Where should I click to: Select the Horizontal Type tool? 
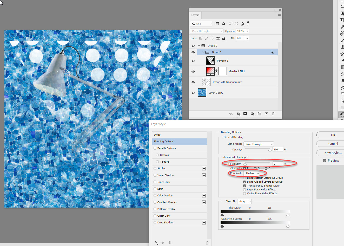tap(342, 95)
